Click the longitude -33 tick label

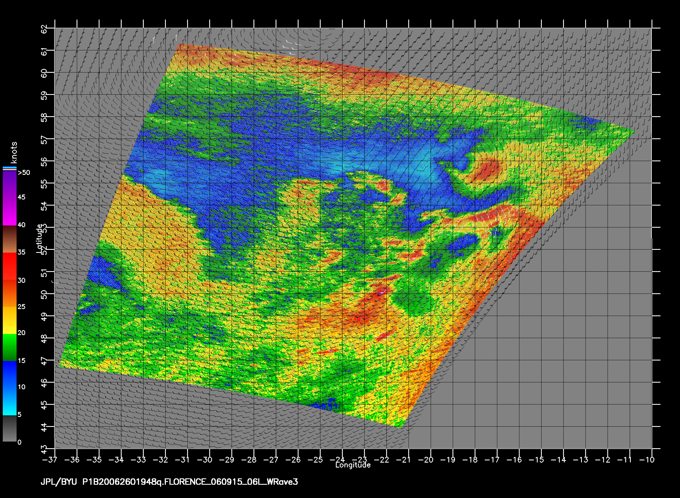point(139,460)
